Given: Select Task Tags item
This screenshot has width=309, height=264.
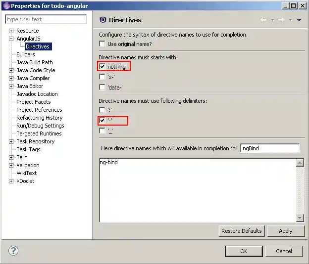Looking at the screenshot, I should (28, 149).
